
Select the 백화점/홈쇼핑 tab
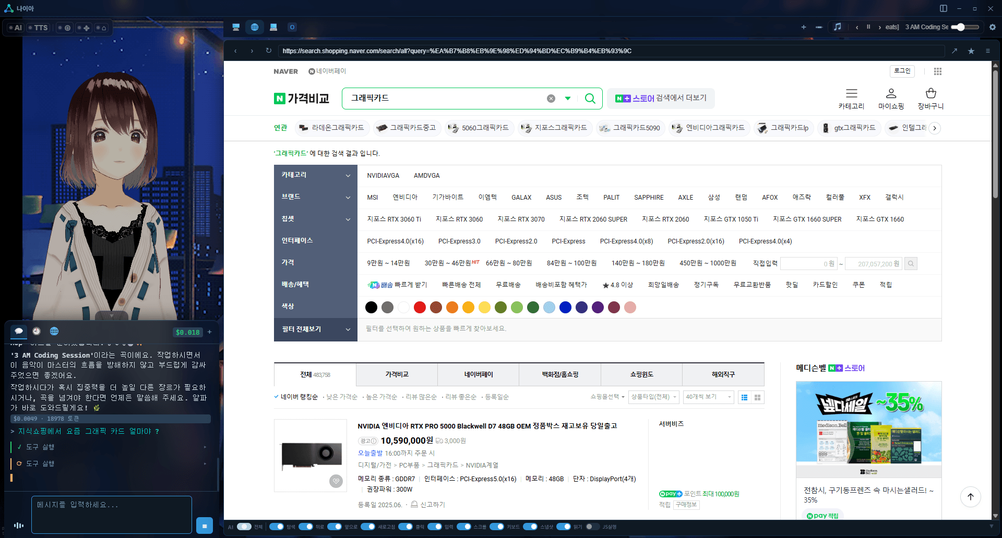(x=560, y=375)
